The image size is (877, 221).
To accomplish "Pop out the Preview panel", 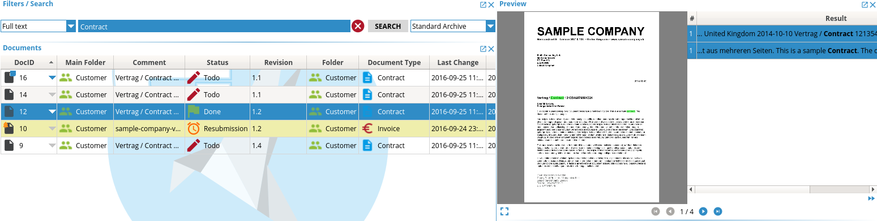I will click(865, 5).
